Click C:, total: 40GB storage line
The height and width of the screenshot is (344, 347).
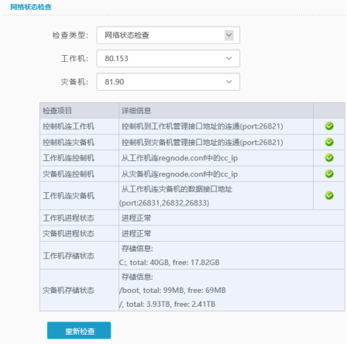point(170,263)
